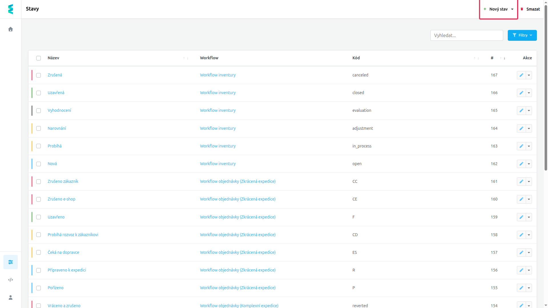Open the app logo home link
The height and width of the screenshot is (308, 548).
click(11, 9)
